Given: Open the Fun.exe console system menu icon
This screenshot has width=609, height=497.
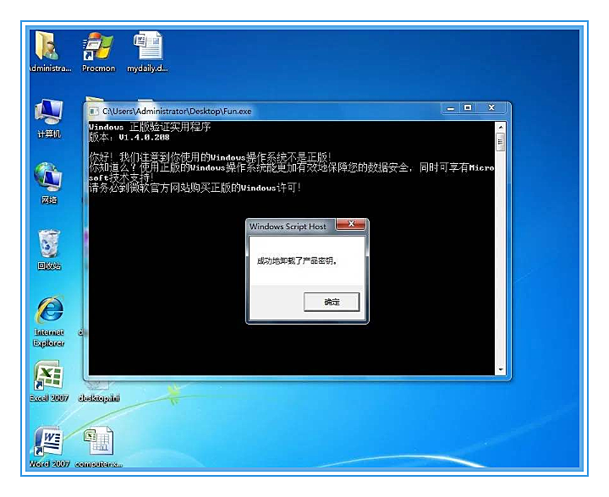Looking at the screenshot, I should pos(94,112).
